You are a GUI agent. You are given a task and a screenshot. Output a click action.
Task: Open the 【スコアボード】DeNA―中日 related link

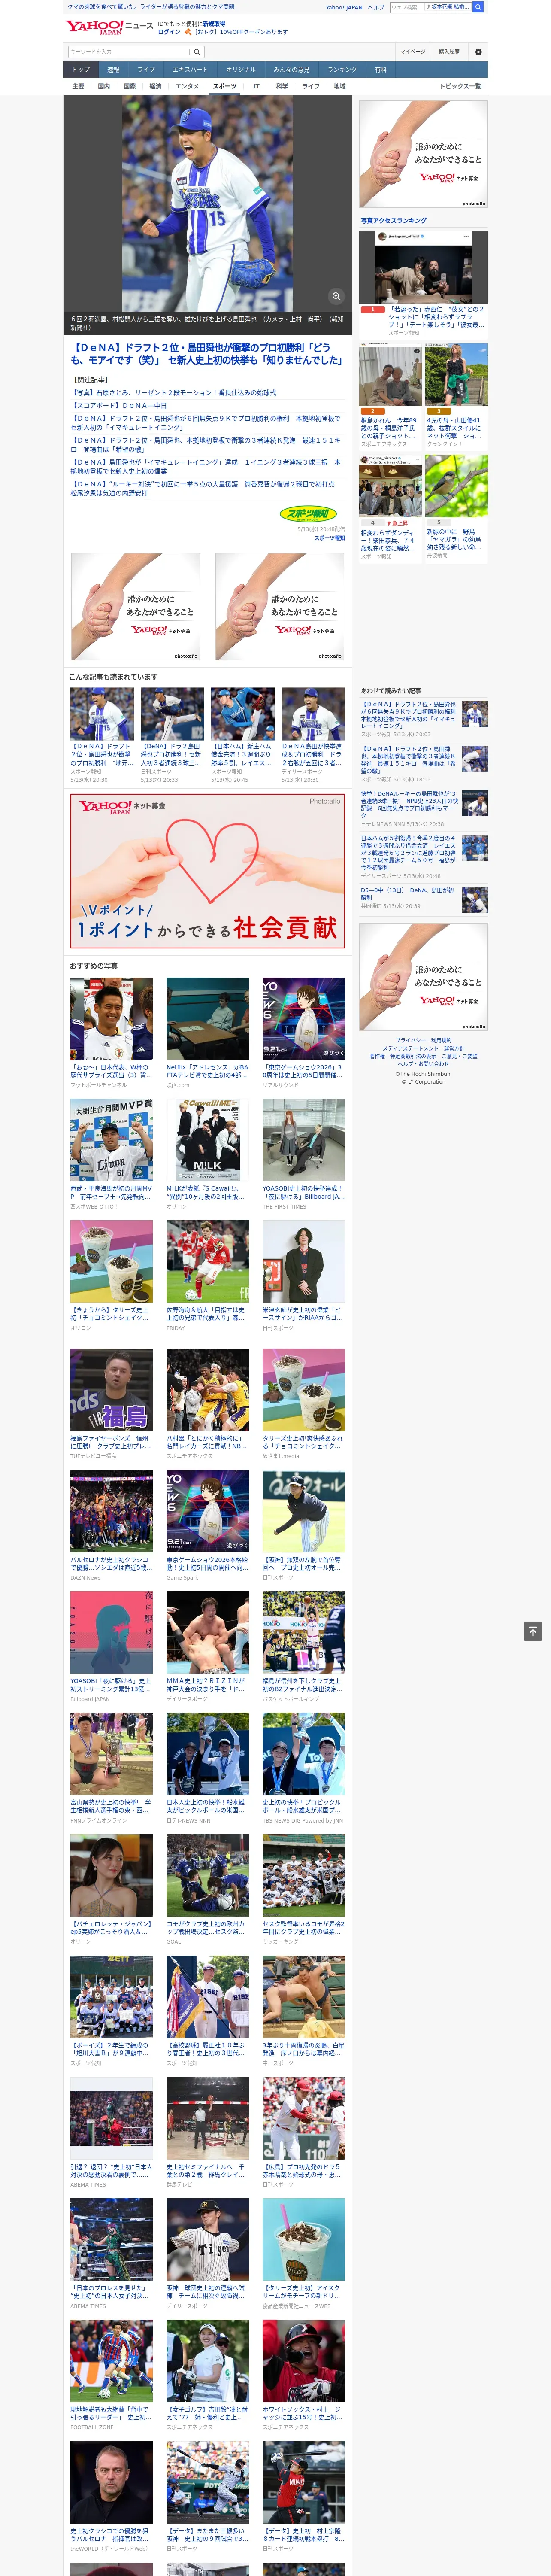coord(119,406)
